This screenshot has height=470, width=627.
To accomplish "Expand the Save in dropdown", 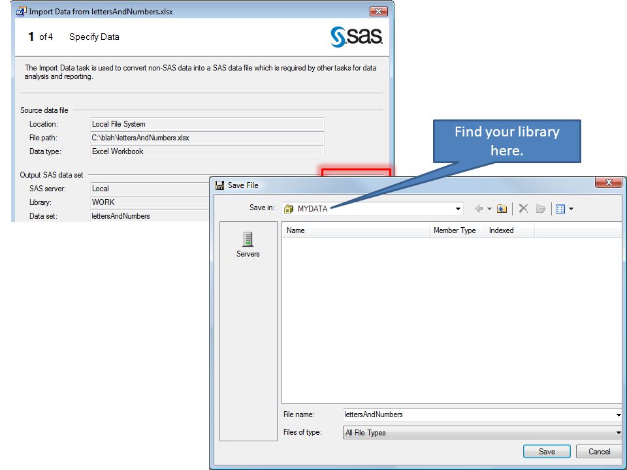I will point(458,209).
